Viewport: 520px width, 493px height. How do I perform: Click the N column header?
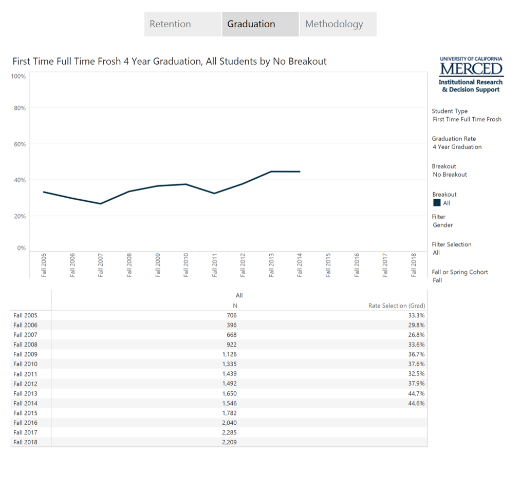point(235,306)
